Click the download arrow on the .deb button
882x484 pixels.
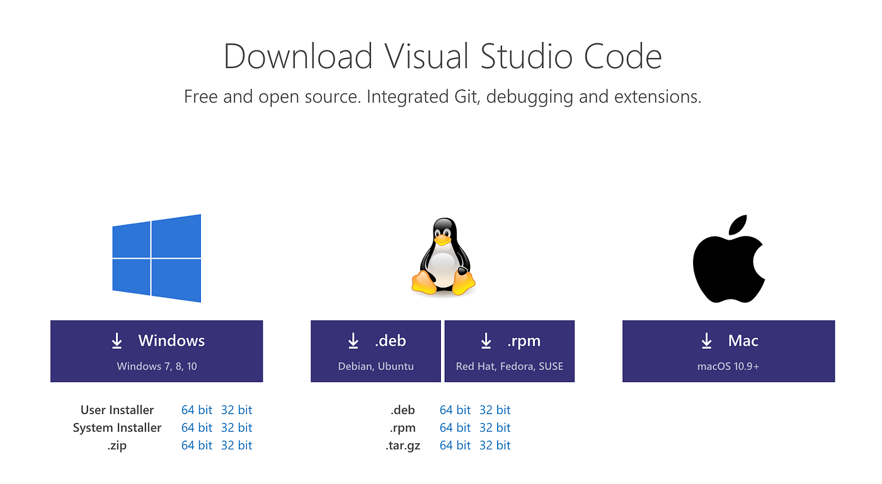point(353,340)
